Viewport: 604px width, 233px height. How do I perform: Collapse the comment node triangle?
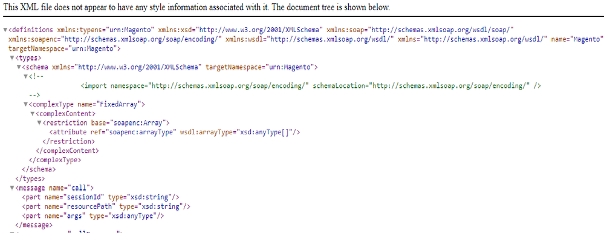(25, 76)
